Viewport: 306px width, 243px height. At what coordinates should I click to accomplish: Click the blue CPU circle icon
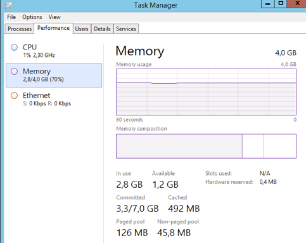click(x=14, y=47)
